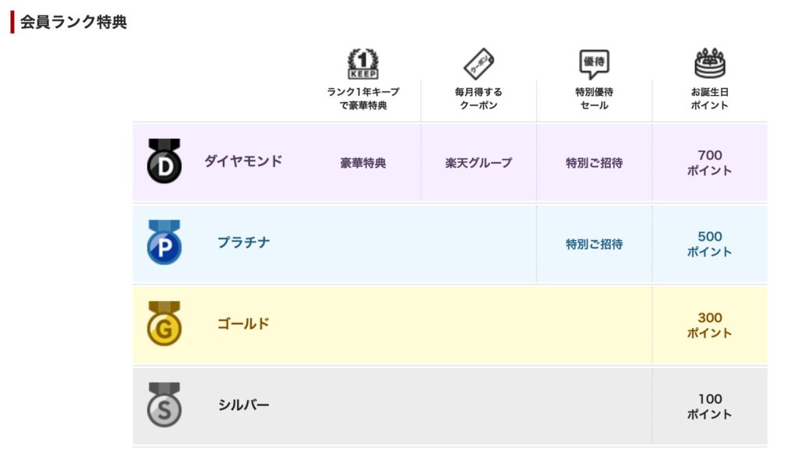
Task: Click the monthly coupon ticket icon
Action: coord(478,63)
